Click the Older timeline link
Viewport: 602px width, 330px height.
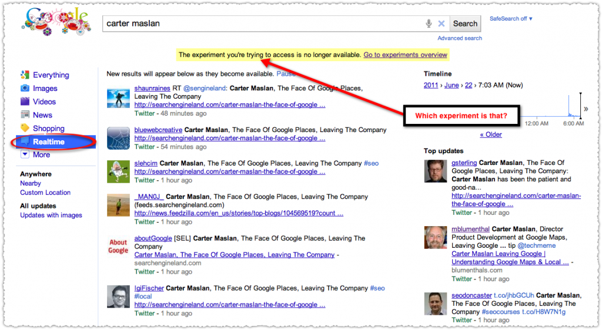coord(491,134)
